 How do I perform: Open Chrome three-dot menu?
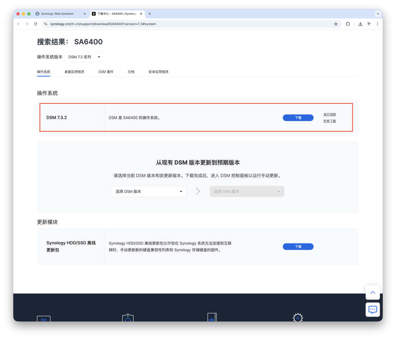377,24
